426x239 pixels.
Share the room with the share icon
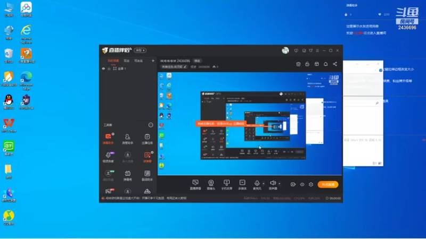335,64
